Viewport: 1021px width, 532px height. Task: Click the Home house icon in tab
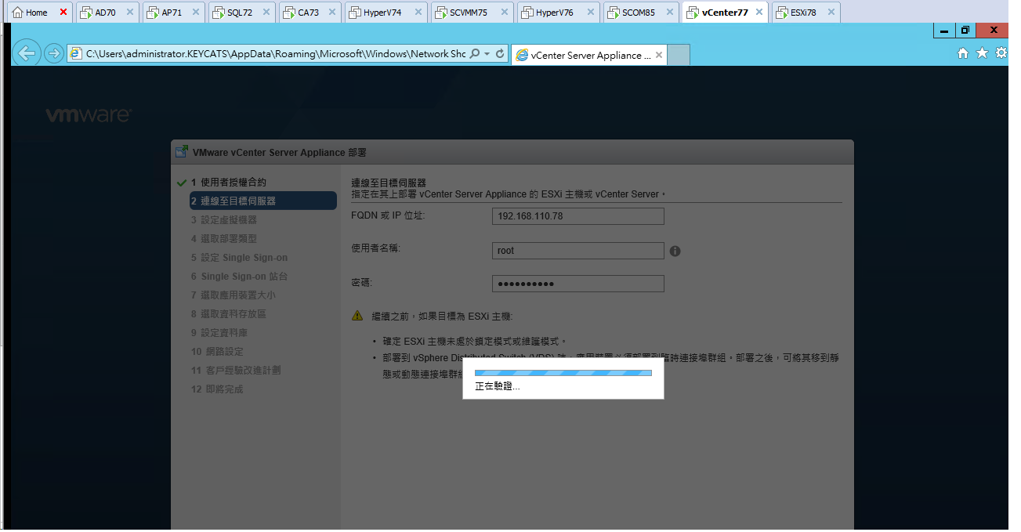coord(18,13)
